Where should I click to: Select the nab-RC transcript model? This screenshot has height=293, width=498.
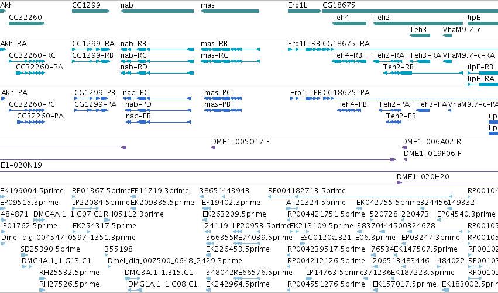click(157, 61)
